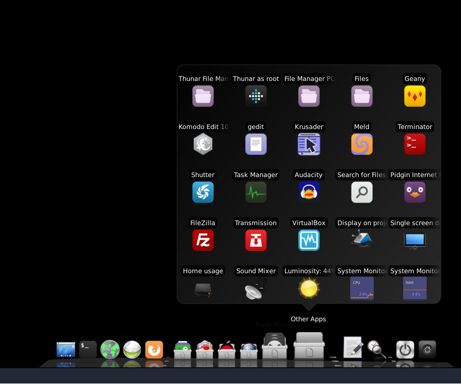Expand the red bomb stack in dock
Image resolution: width=461 pixels, height=385 pixels.
click(x=227, y=350)
